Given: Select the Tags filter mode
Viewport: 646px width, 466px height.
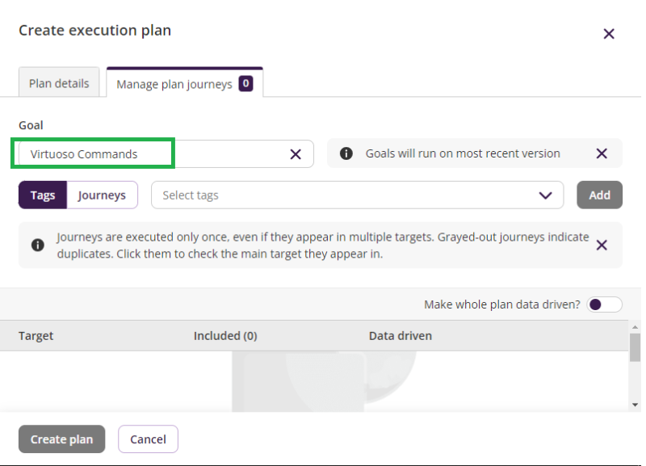Looking at the screenshot, I should point(42,195).
